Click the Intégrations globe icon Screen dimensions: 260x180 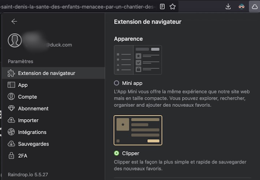coord(12,132)
